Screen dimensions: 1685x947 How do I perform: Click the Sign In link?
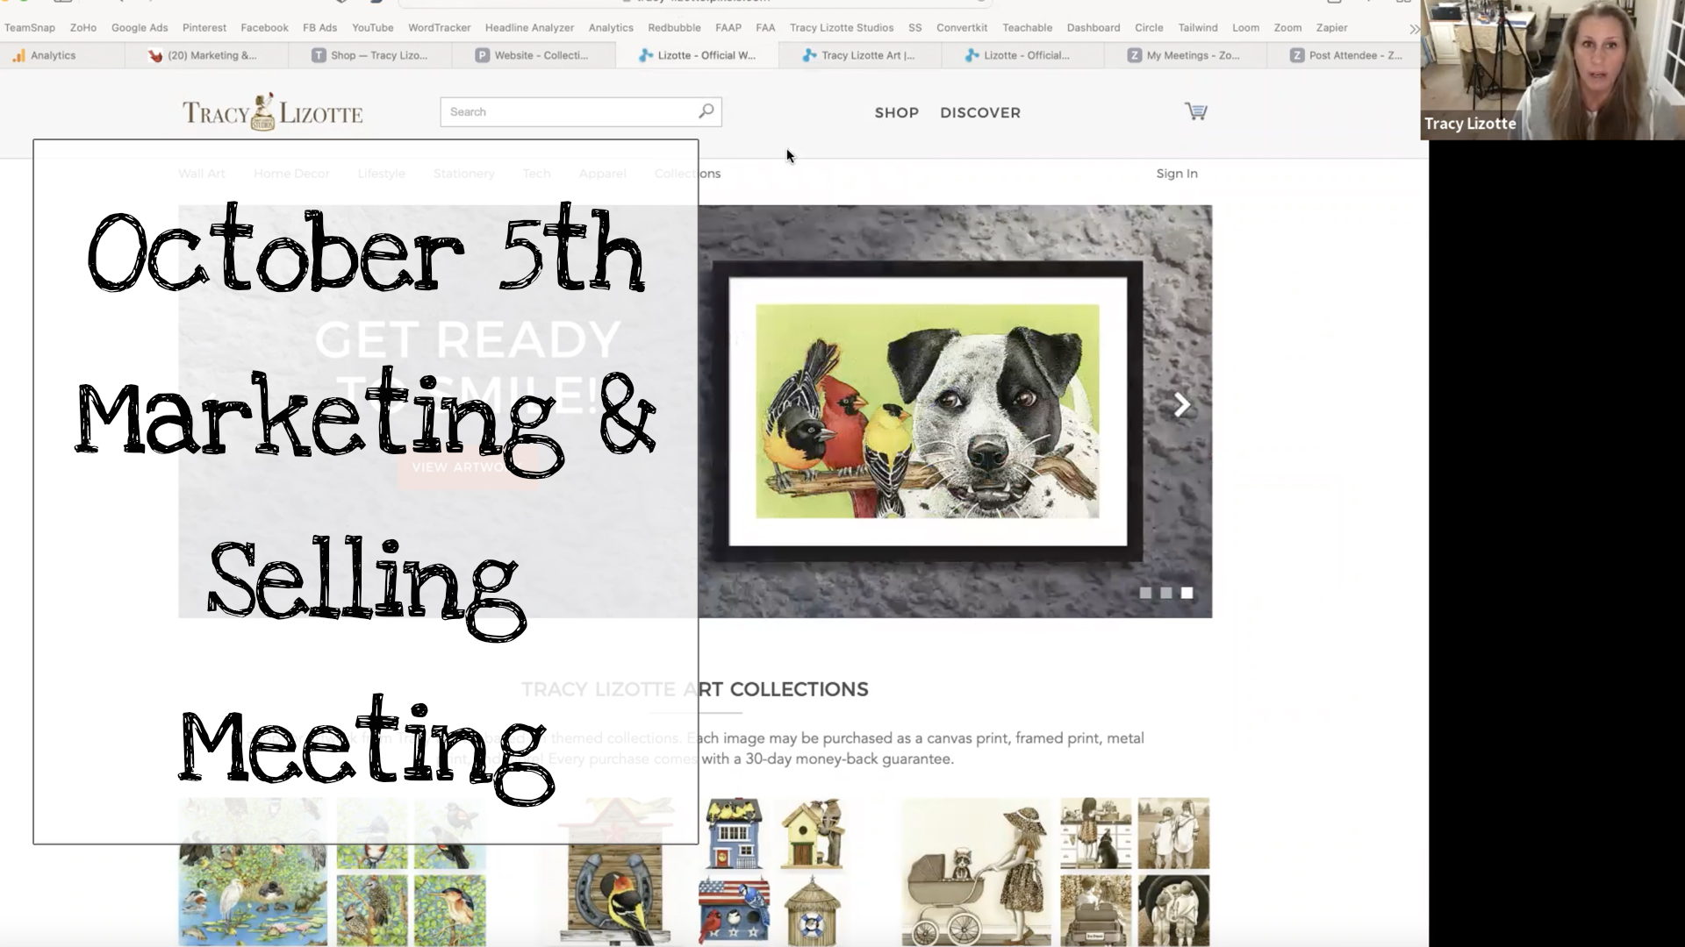point(1176,174)
